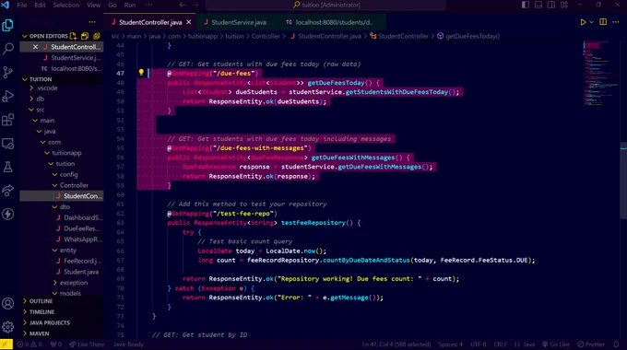Screen dimensions: 627x350
Task: Open editor More Actions ellipsis
Action: pos(616,22)
